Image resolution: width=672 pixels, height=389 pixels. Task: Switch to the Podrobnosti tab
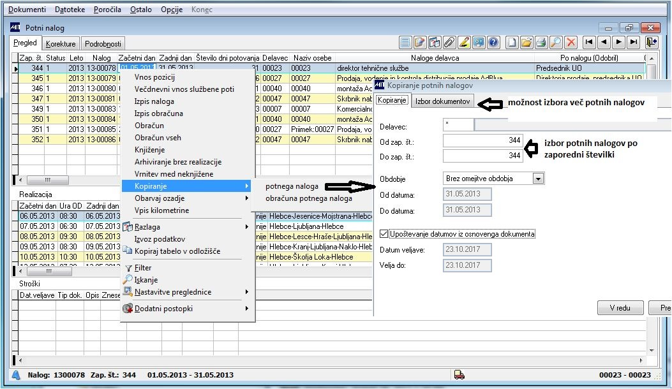(x=102, y=44)
